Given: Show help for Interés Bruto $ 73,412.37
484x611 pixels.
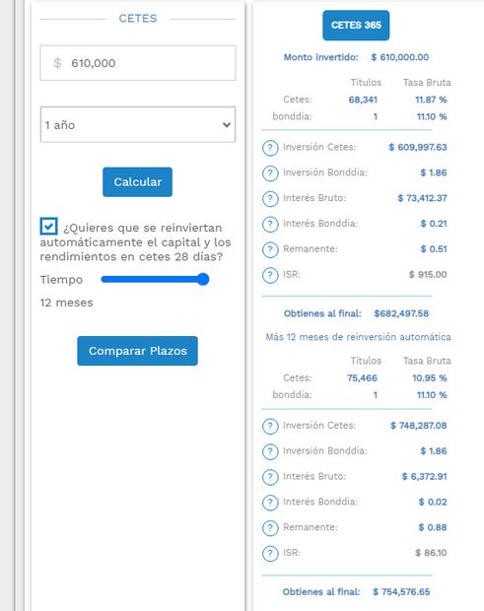Looking at the screenshot, I should click(x=270, y=199).
